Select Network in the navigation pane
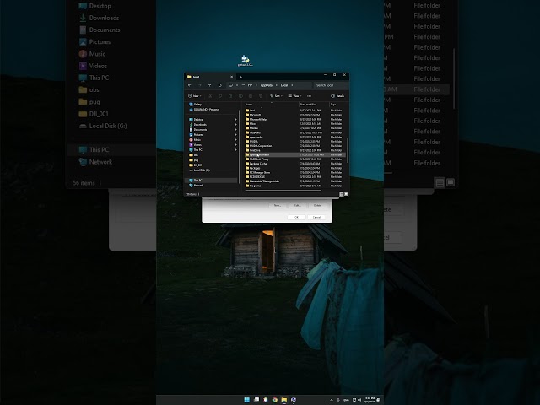 197,186
